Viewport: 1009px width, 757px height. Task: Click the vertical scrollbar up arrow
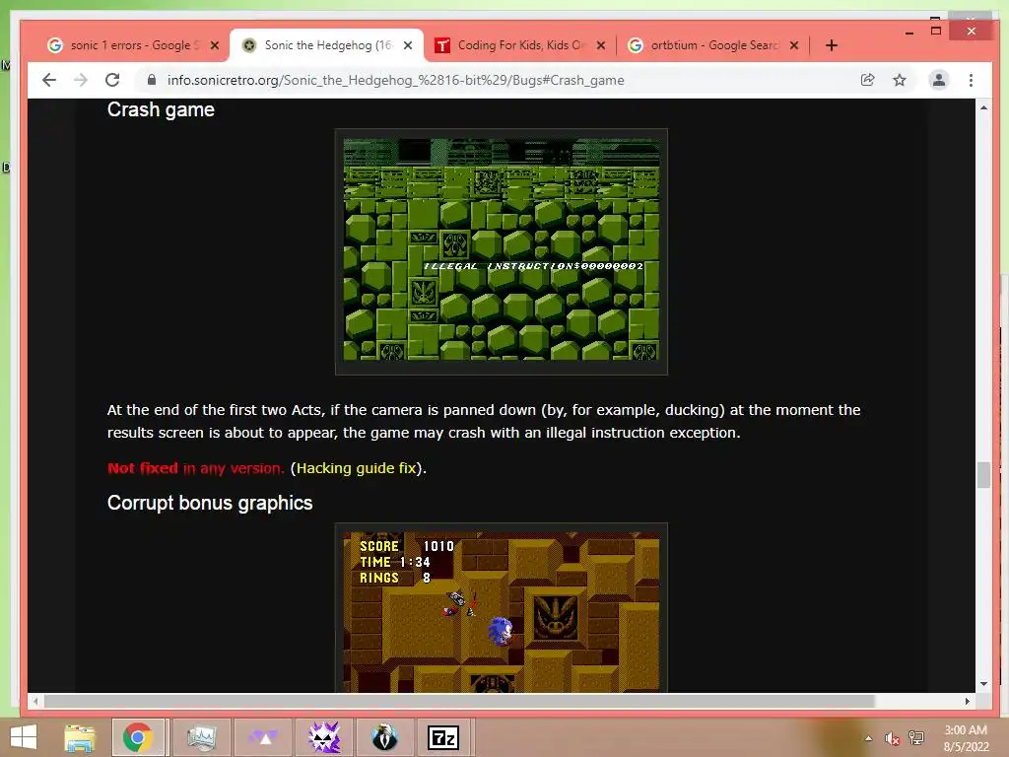[983, 107]
